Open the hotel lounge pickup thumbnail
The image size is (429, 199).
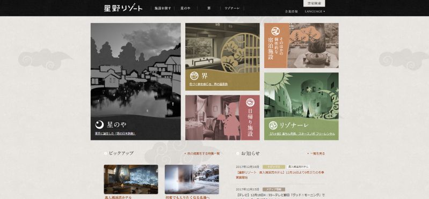point(131,179)
